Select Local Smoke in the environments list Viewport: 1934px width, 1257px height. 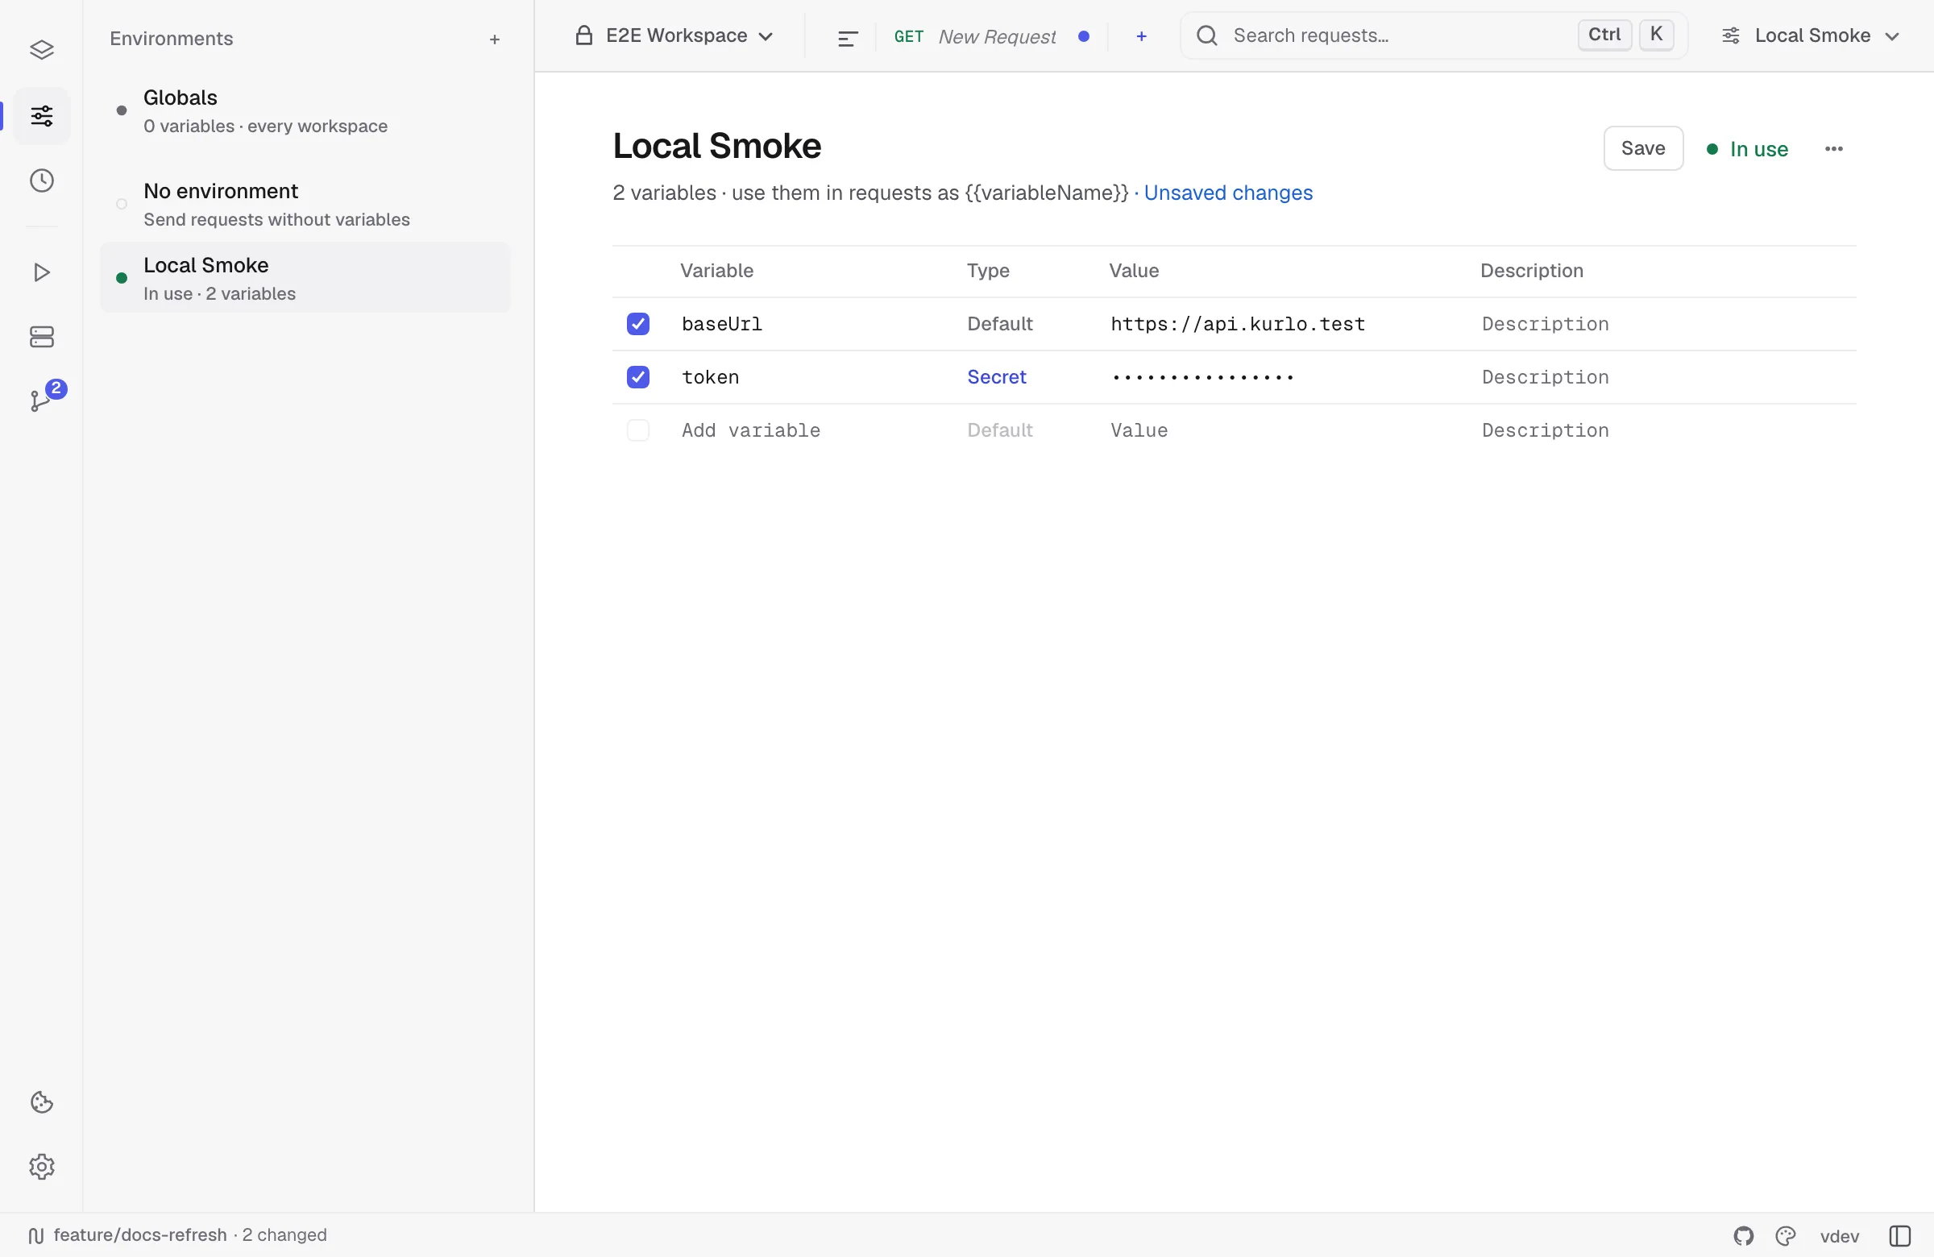click(305, 278)
